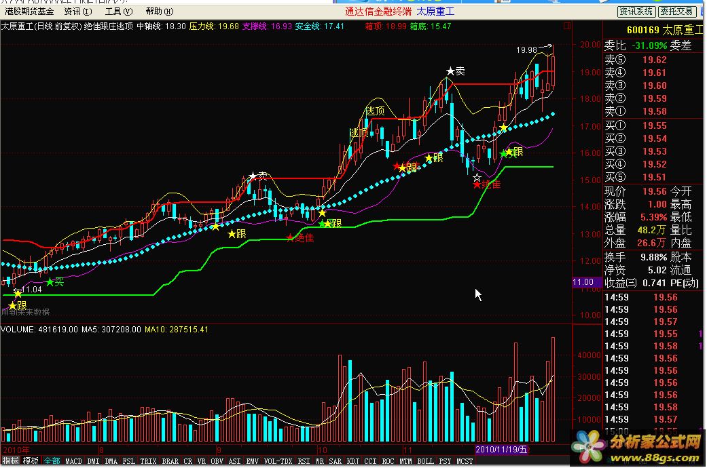Image resolution: width=707 pixels, height=468 pixels.
Task: Click the 11.04 low price label
Action: [x=31, y=290]
